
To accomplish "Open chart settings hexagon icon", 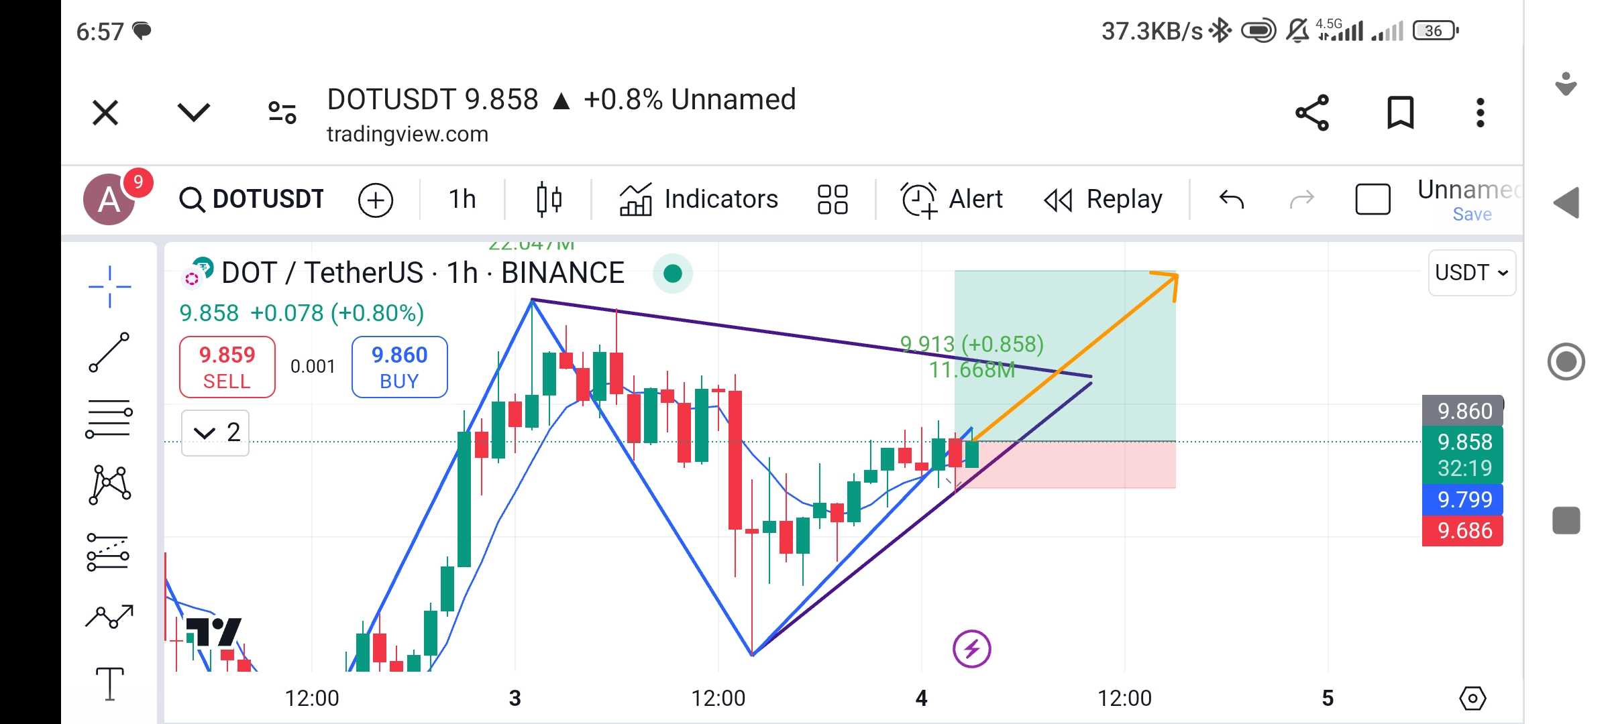I will [x=1472, y=699].
